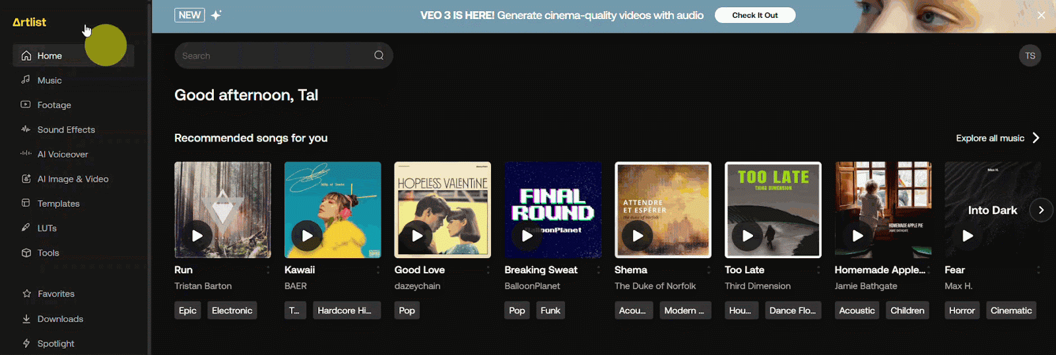Click the Favorites star icon
1056x355 pixels.
26,294
